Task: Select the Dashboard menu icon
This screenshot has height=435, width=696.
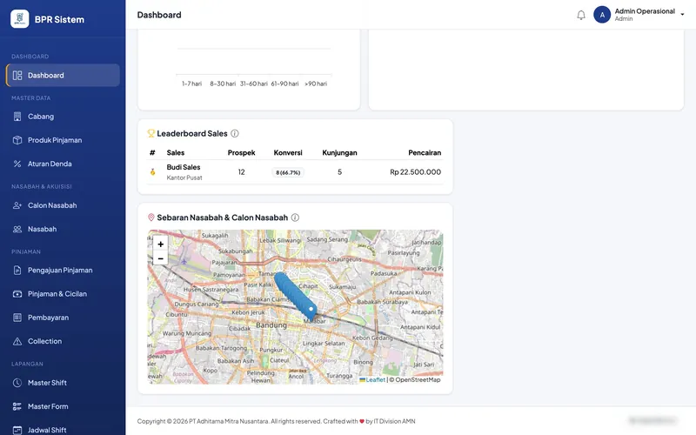Action: 17,76
